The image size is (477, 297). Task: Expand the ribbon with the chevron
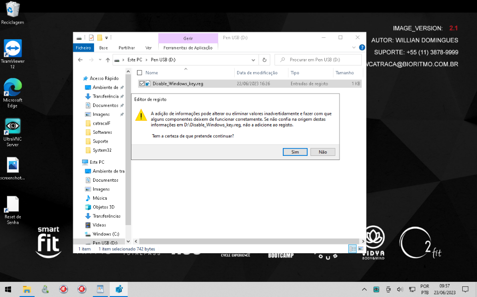coord(354,48)
